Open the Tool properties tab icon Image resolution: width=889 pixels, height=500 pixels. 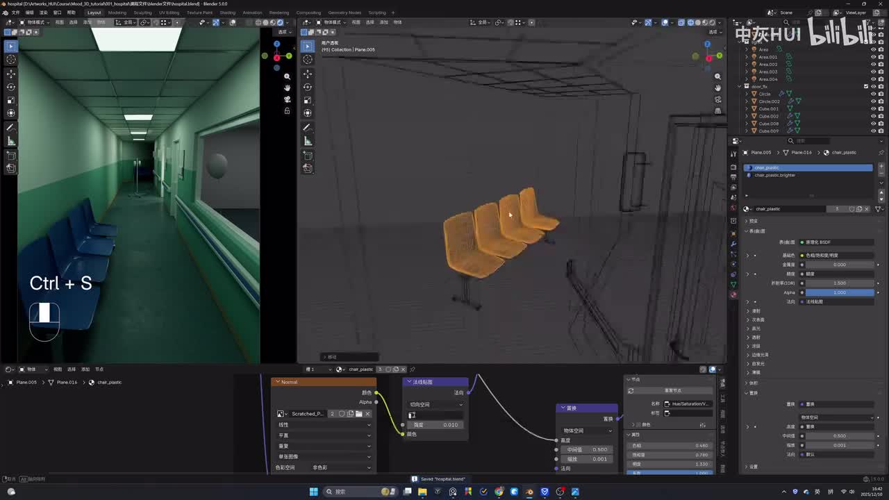pyautogui.click(x=733, y=154)
